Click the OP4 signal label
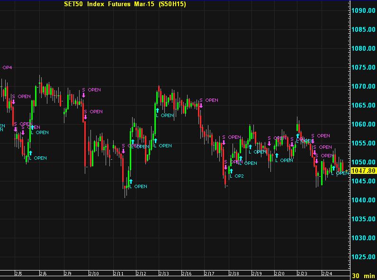 (x=7, y=68)
